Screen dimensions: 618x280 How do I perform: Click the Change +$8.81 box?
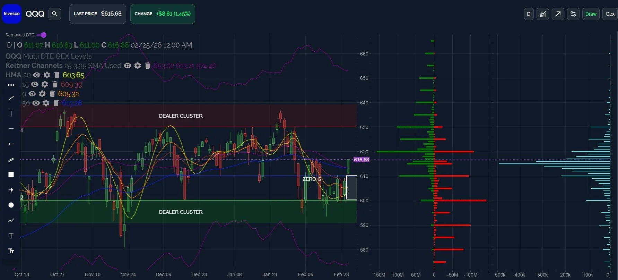163,14
